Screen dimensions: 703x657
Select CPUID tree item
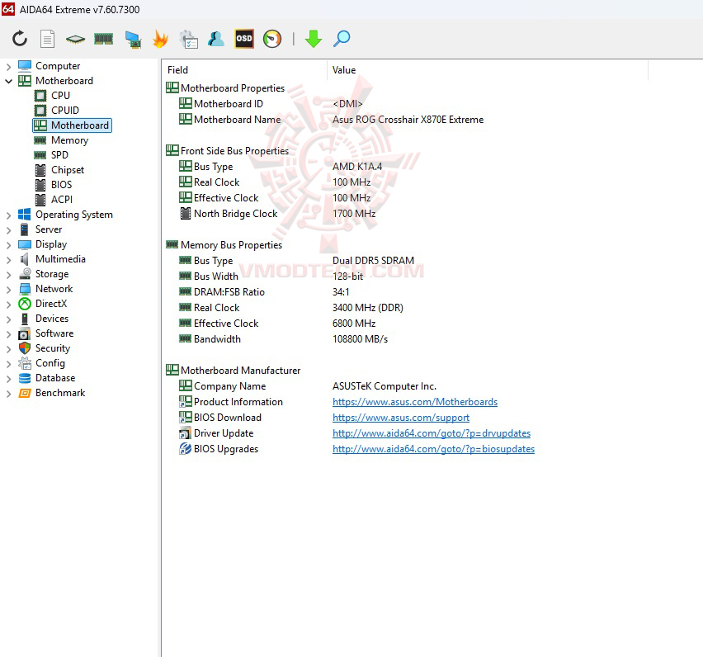point(65,111)
